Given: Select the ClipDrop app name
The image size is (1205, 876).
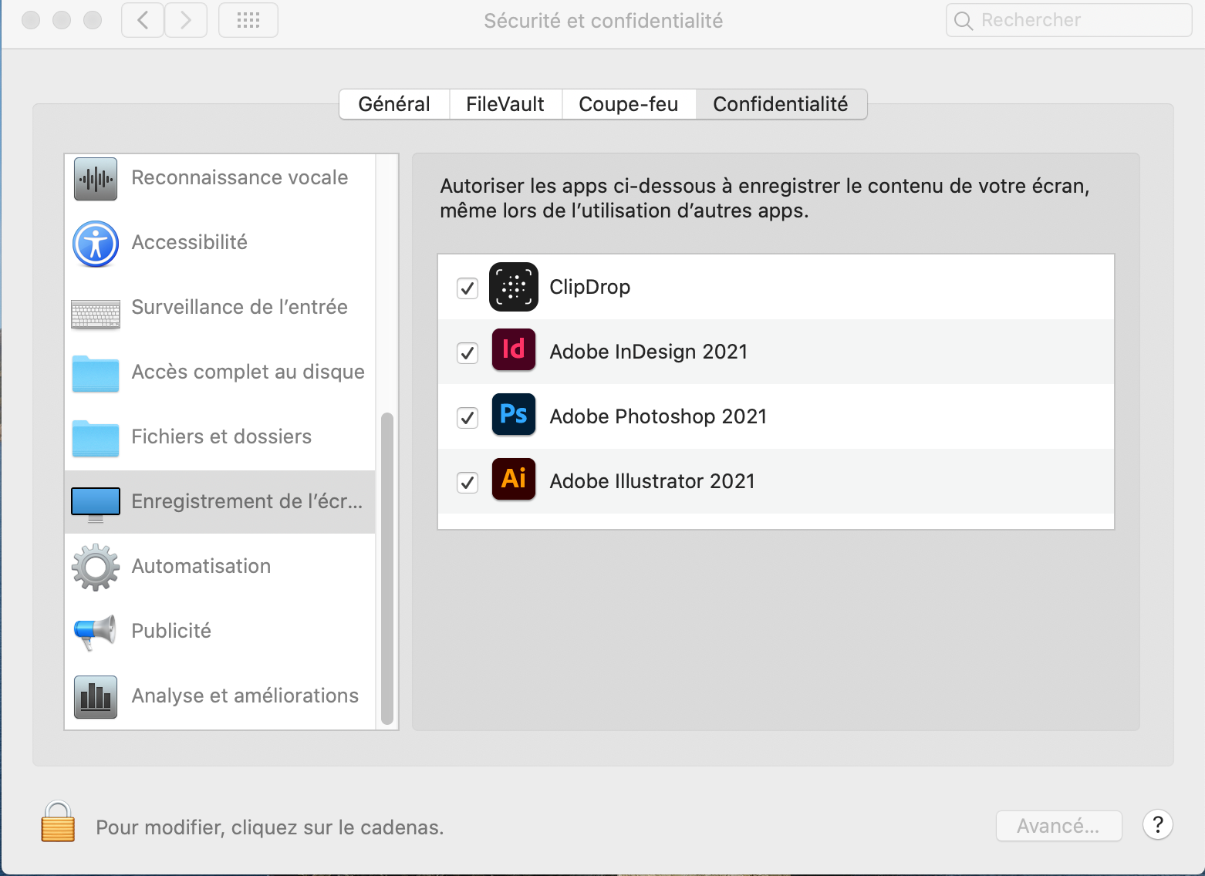Looking at the screenshot, I should [x=590, y=287].
